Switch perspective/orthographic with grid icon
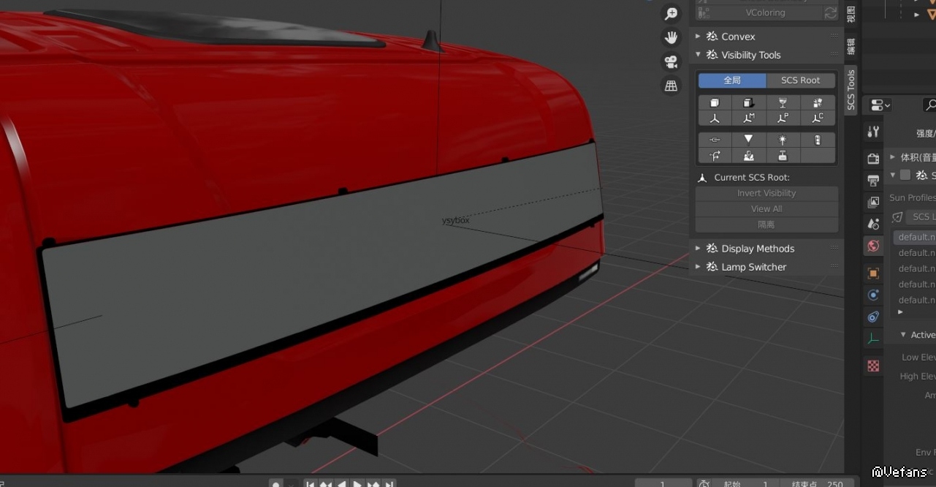This screenshot has width=936, height=487. click(671, 86)
